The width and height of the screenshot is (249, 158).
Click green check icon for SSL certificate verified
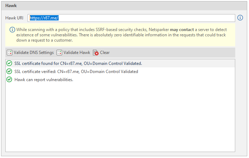pyautogui.click(x=10, y=72)
